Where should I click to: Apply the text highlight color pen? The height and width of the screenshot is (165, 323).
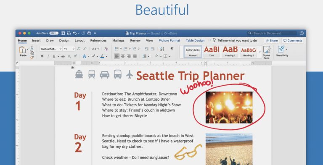93,56
